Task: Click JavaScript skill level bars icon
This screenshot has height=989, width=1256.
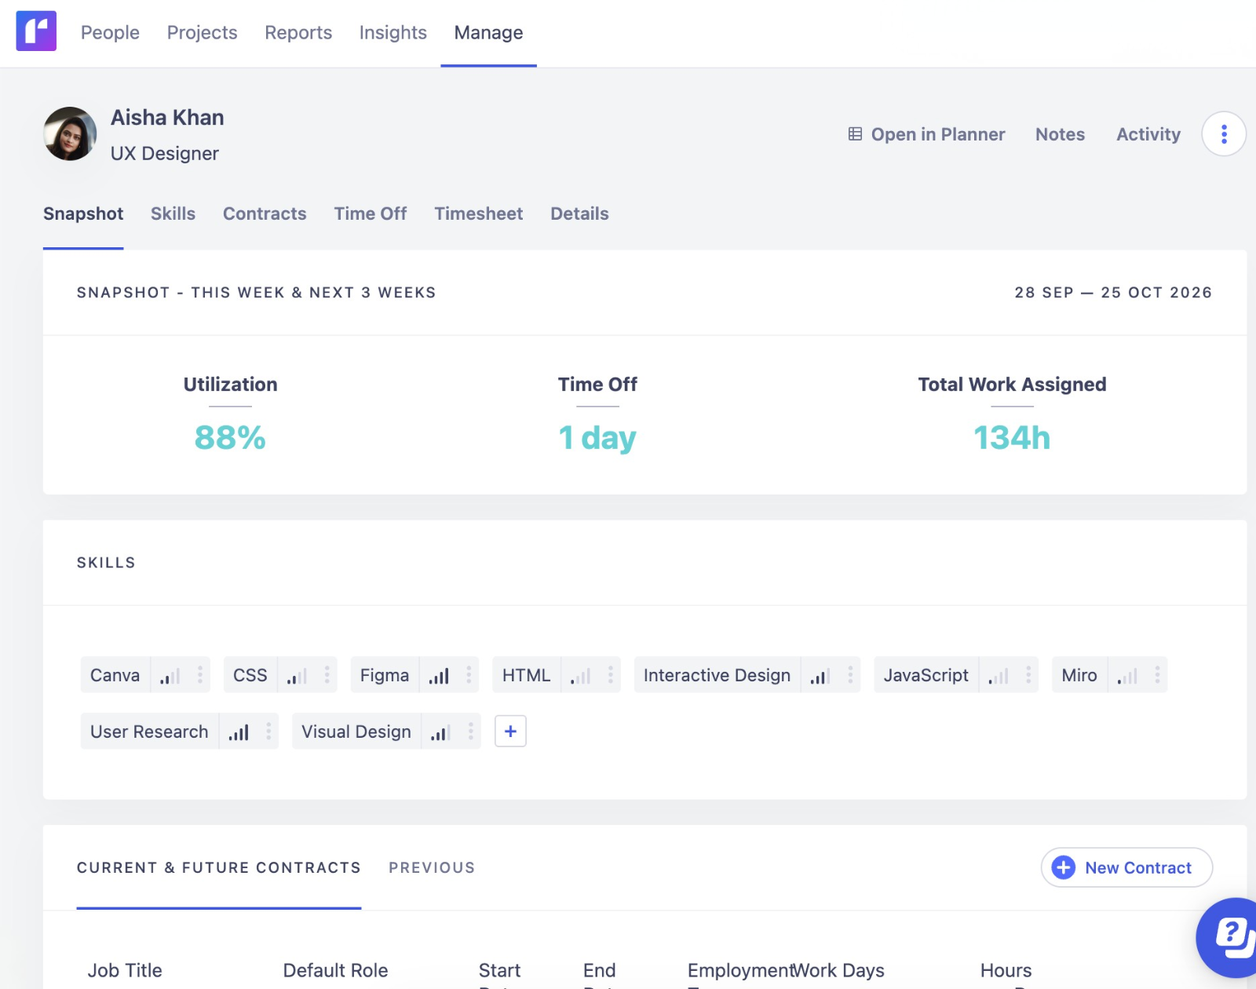Action: point(999,675)
